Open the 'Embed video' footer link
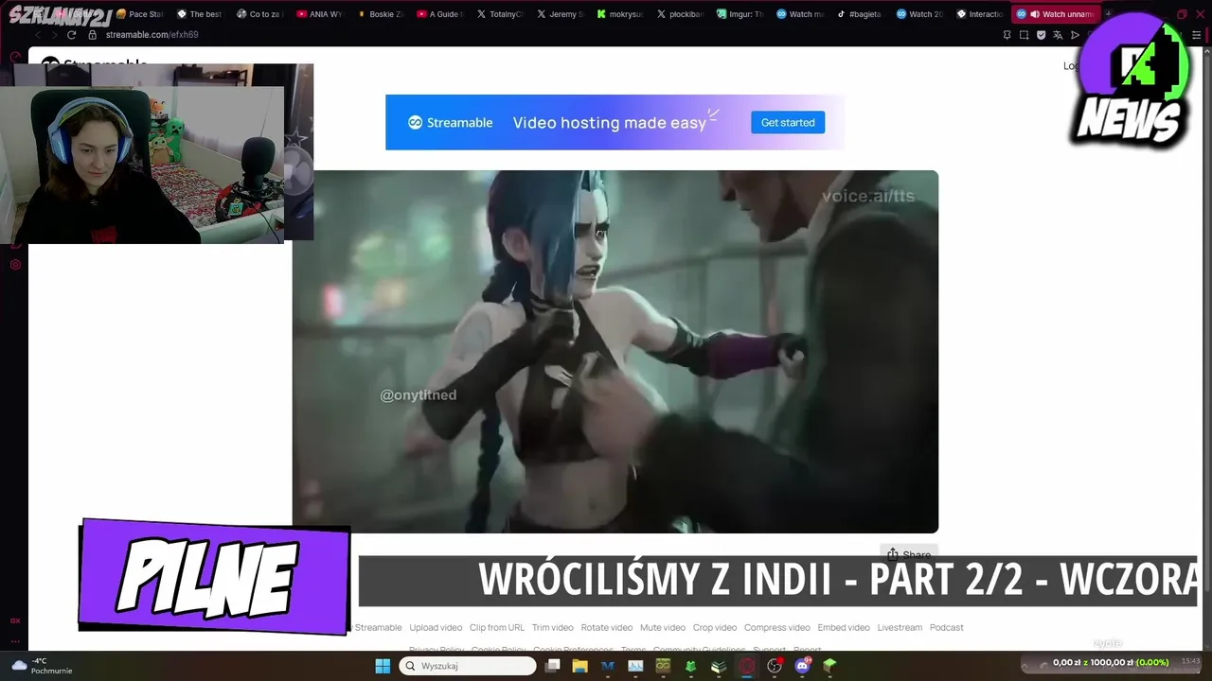Image resolution: width=1212 pixels, height=681 pixels. (844, 627)
